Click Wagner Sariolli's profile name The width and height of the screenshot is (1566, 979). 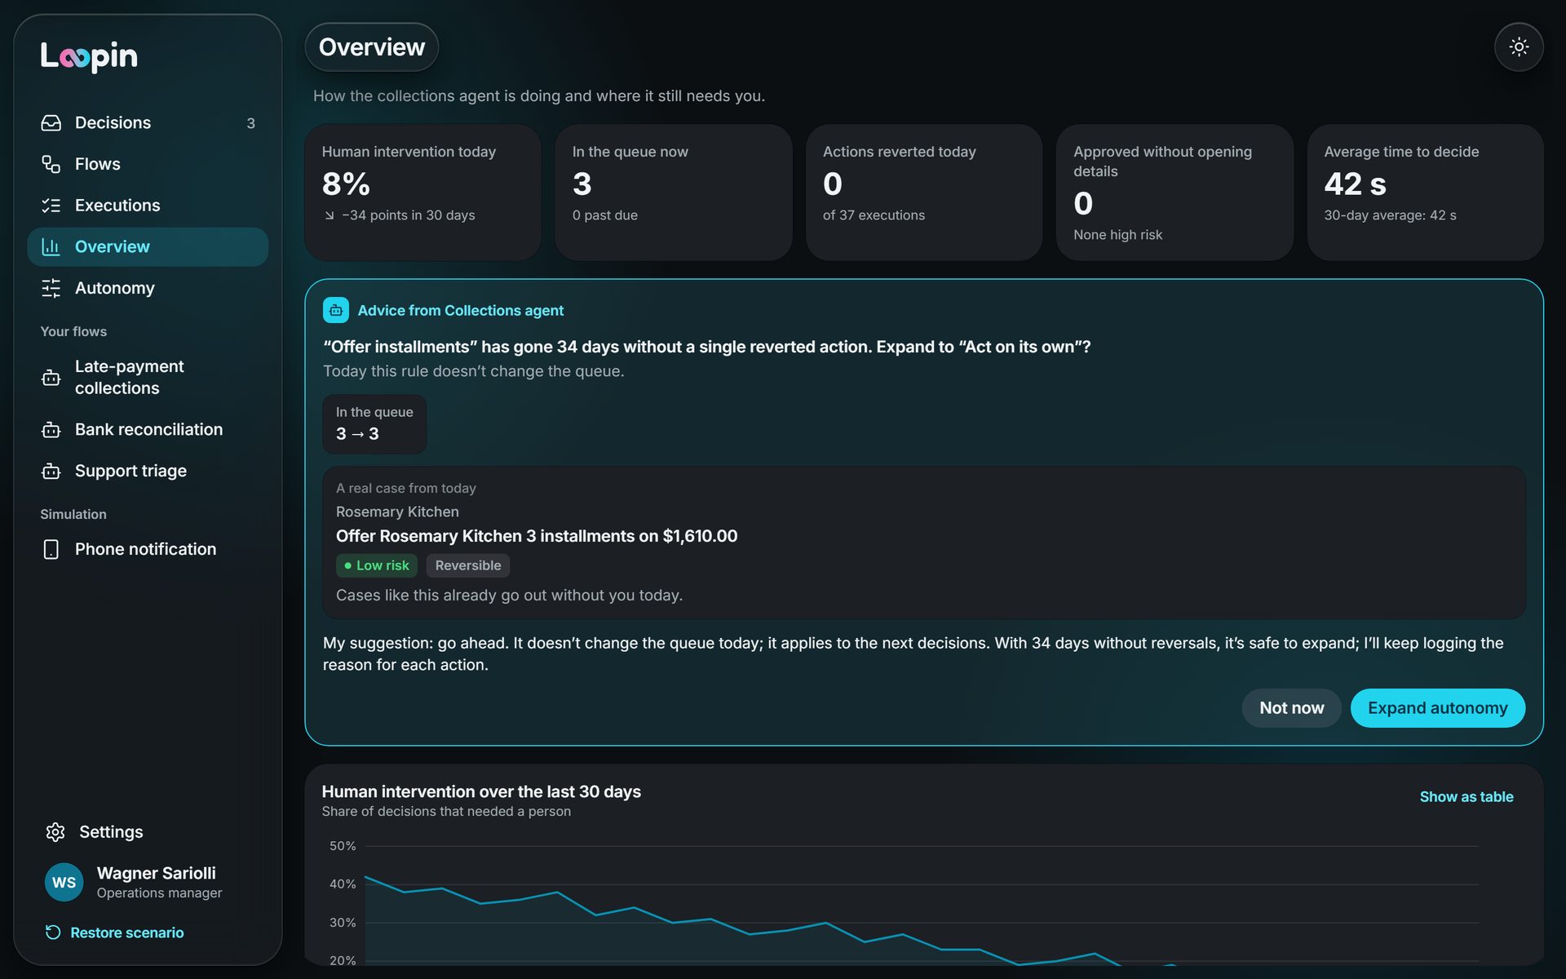click(x=156, y=873)
